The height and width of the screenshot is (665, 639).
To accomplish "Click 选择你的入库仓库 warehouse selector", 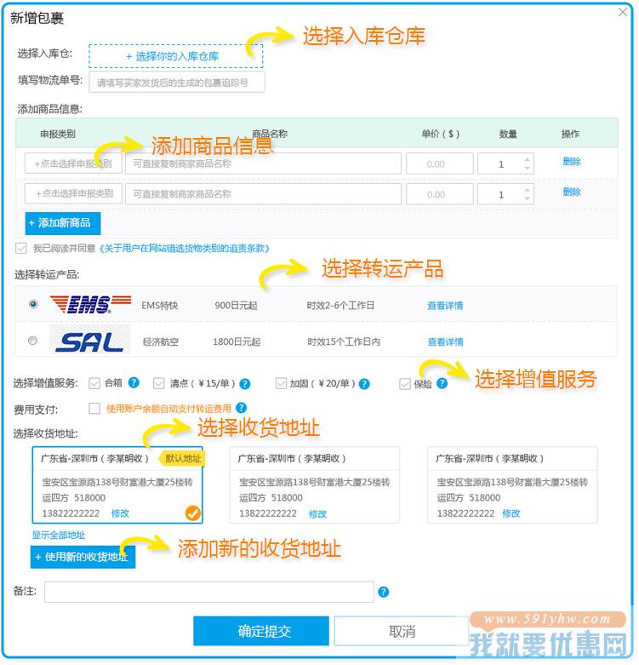I will coord(176,56).
